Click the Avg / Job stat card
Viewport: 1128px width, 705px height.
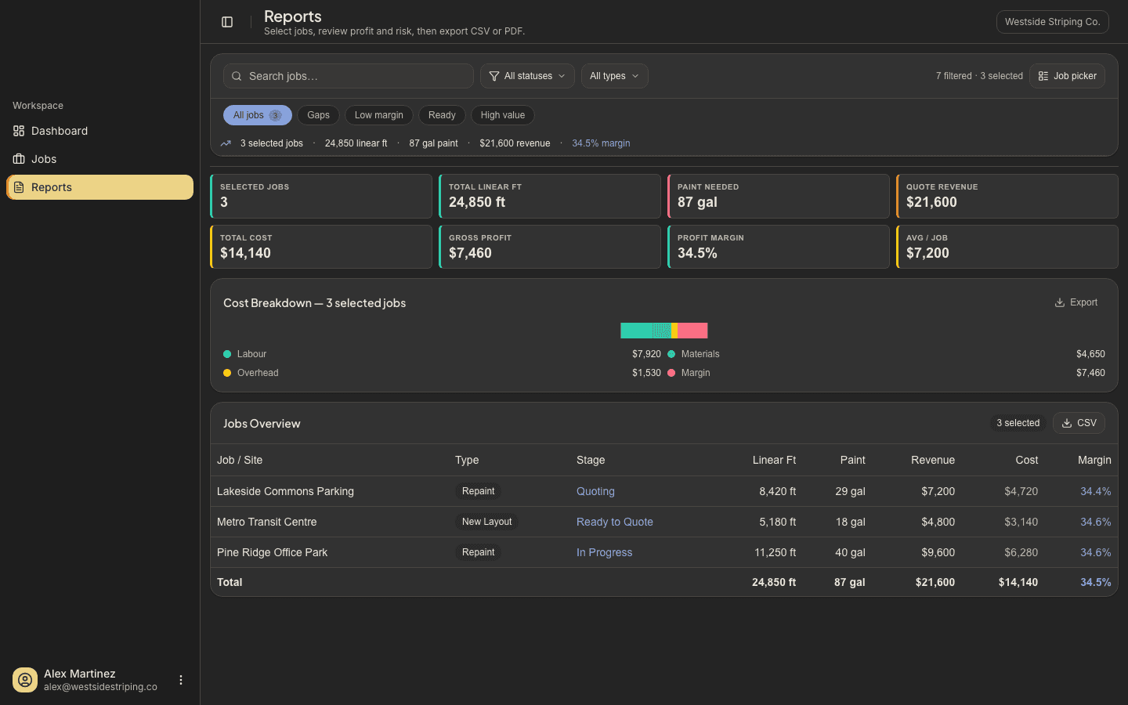click(1007, 247)
